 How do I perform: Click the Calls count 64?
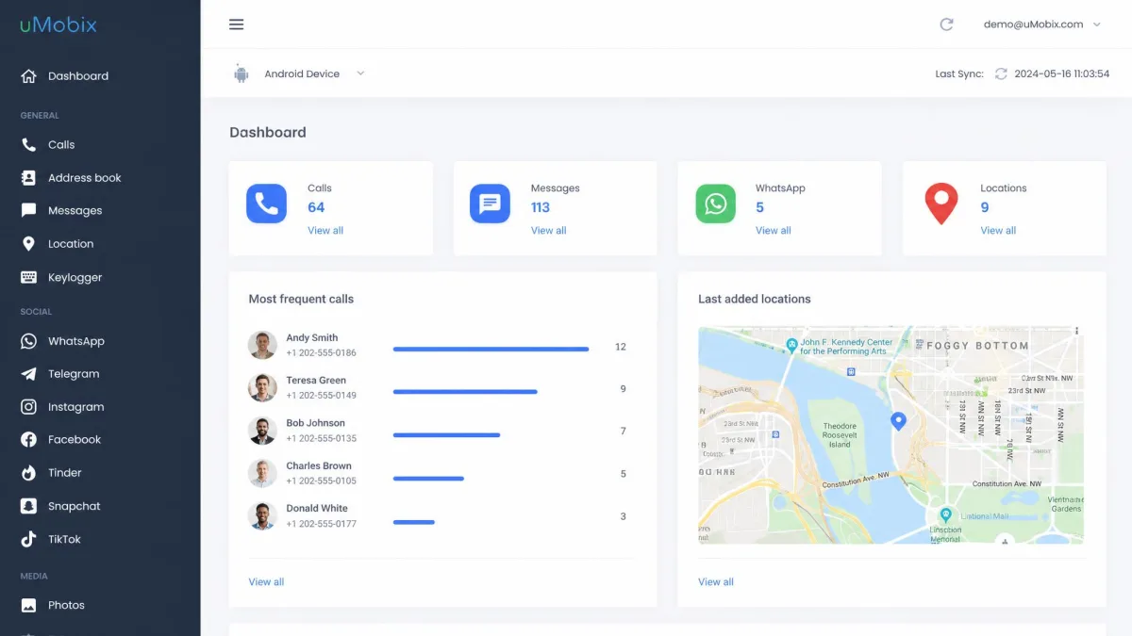click(316, 207)
